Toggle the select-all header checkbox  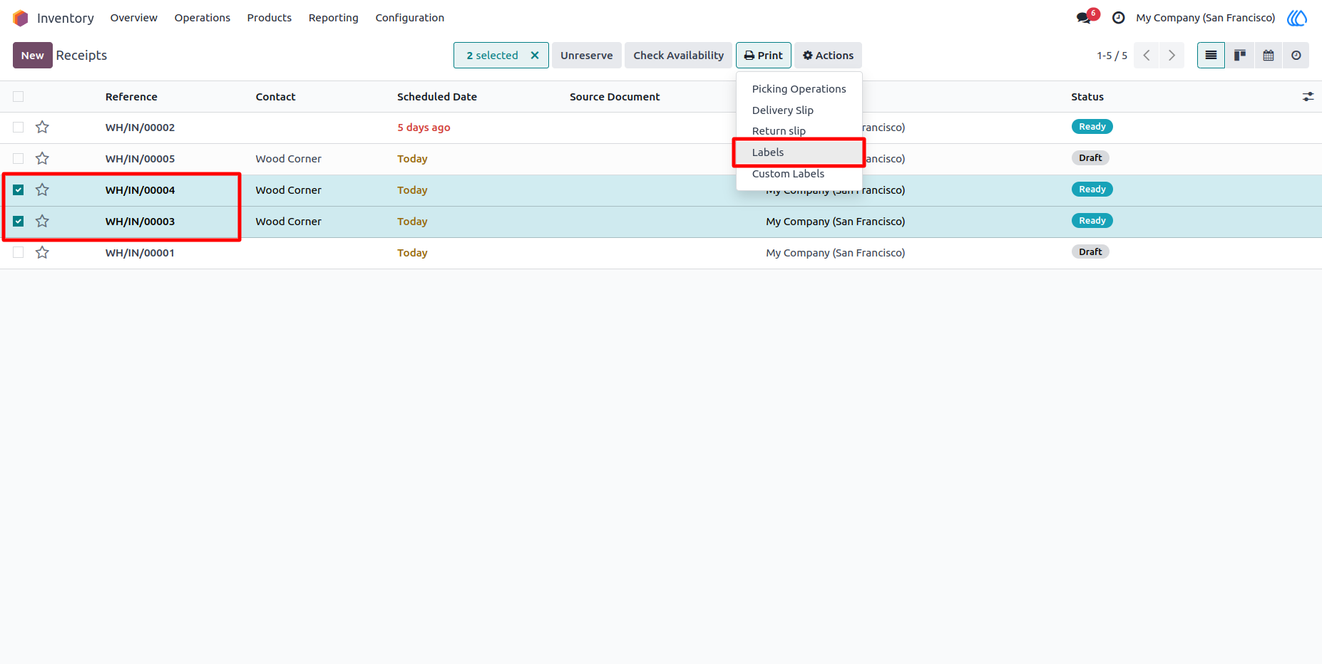point(19,96)
